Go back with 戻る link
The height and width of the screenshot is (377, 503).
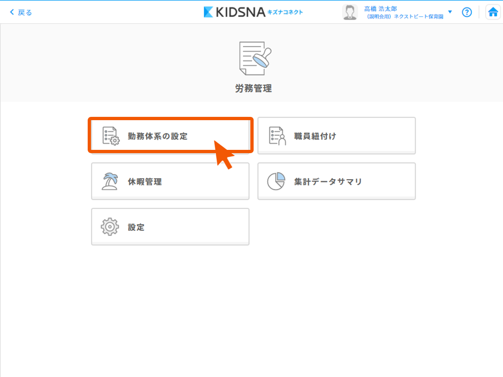(x=25, y=12)
